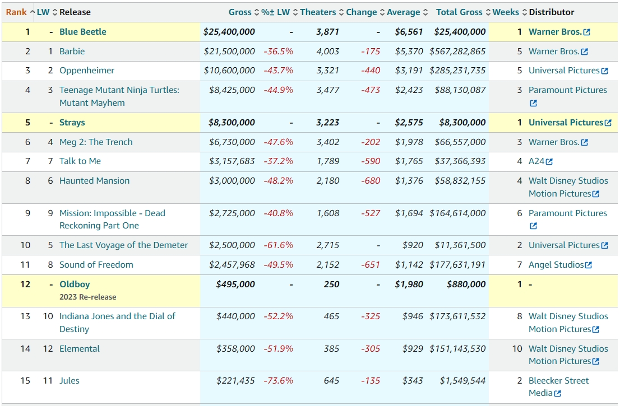Image resolution: width=620 pixels, height=406 pixels.
Task: Open Walt Disney Studios link in Haunted Mansion row
Action: 568,187
